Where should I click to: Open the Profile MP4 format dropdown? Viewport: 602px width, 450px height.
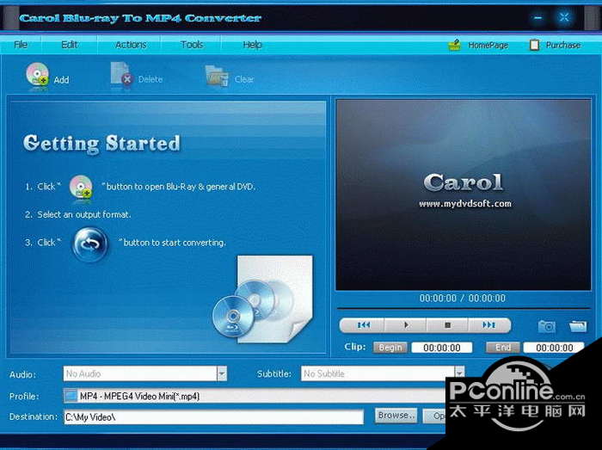pyautogui.click(x=255, y=396)
